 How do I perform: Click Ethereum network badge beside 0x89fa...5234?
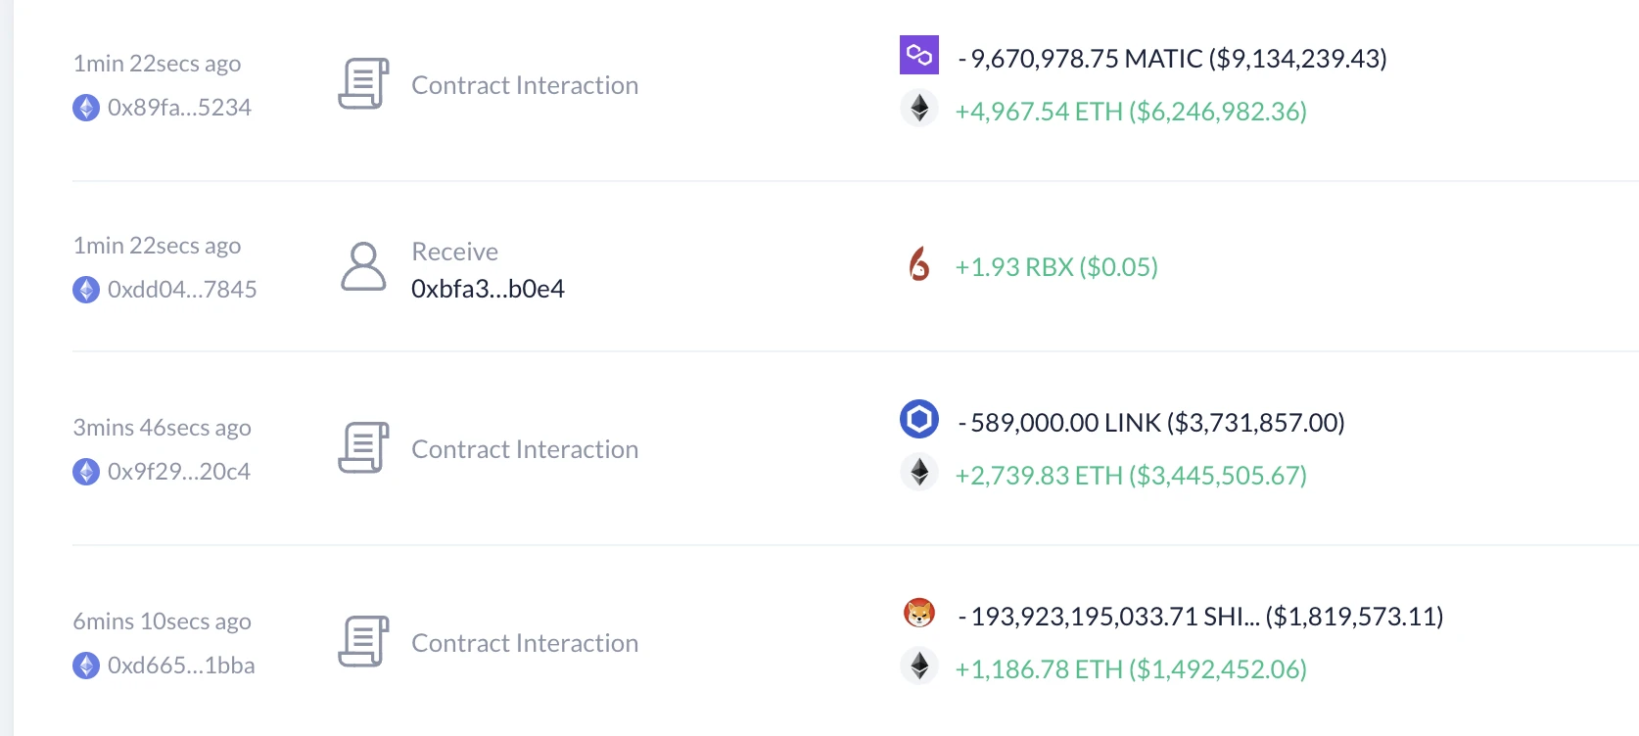pyautogui.click(x=86, y=108)
